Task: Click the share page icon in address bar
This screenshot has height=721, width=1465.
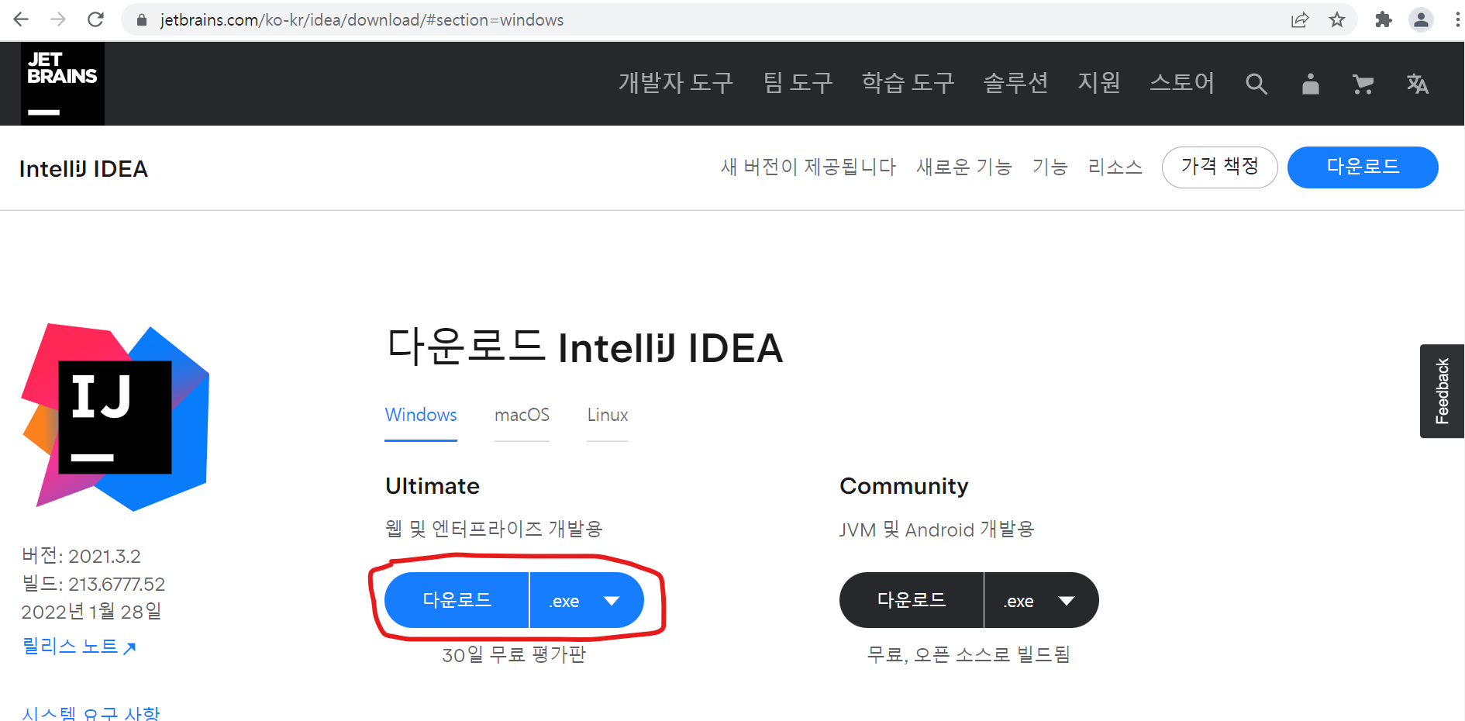Action: [1300, 20]
